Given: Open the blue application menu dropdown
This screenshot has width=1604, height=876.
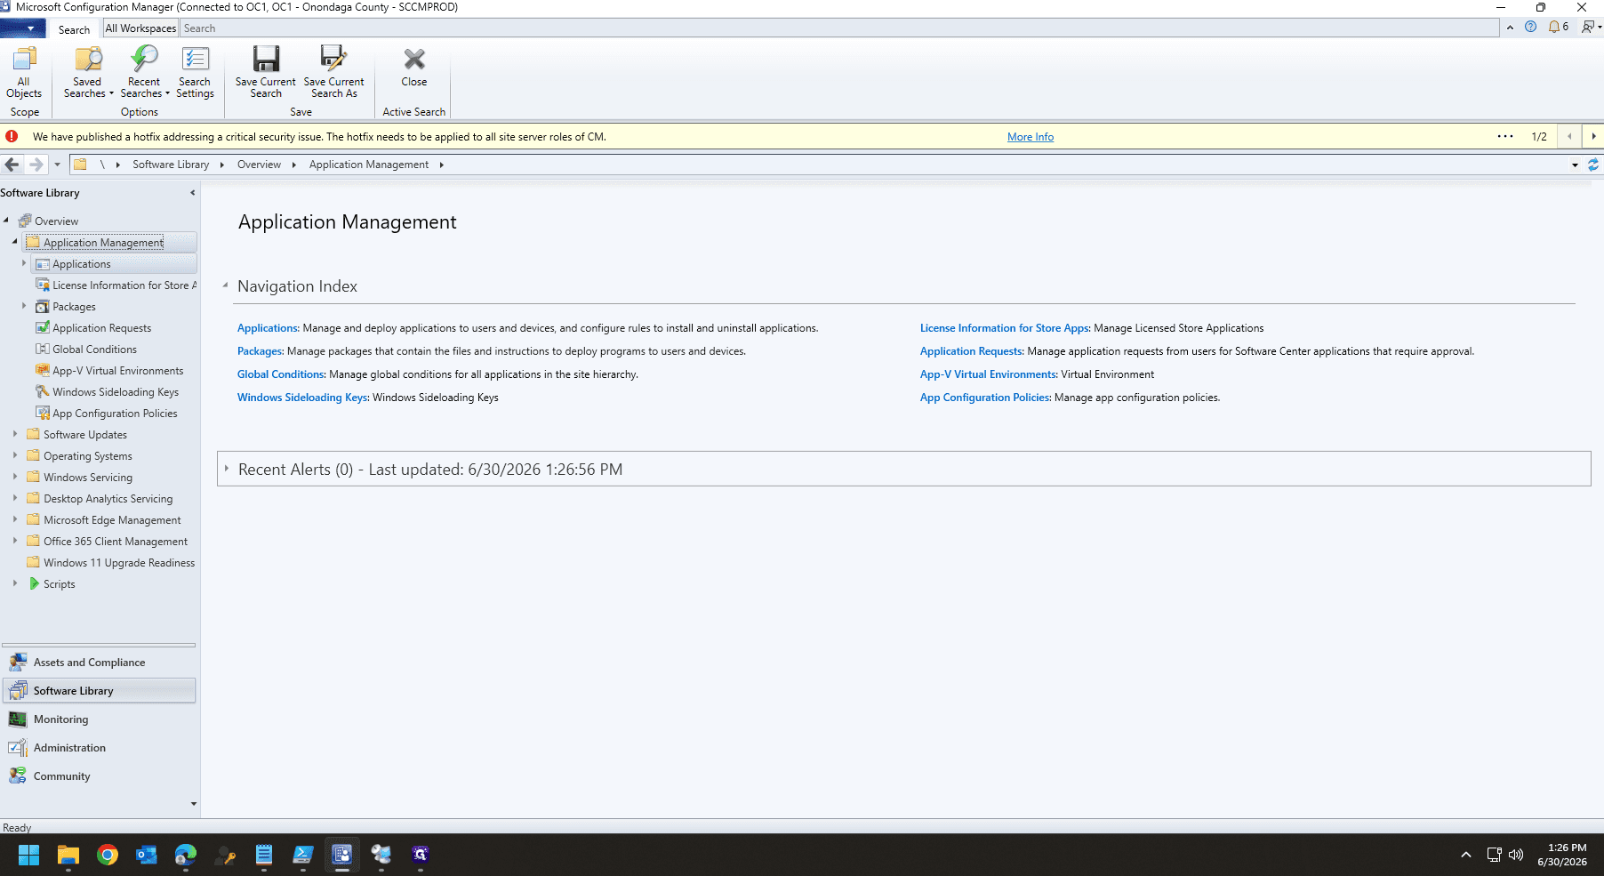Looking at the screenshot, I should [23, 28].
